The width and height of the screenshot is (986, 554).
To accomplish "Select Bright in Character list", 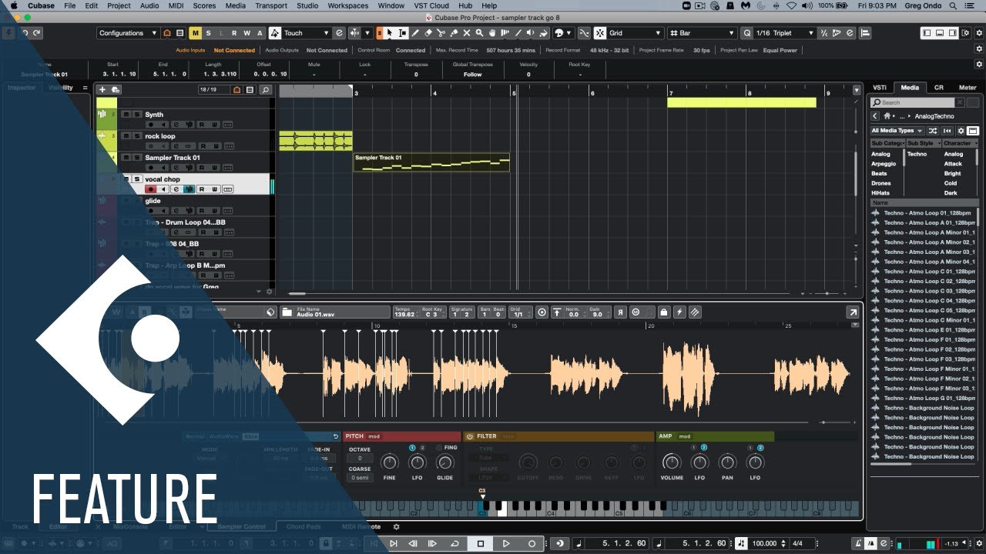I will (x=953, y=174).
